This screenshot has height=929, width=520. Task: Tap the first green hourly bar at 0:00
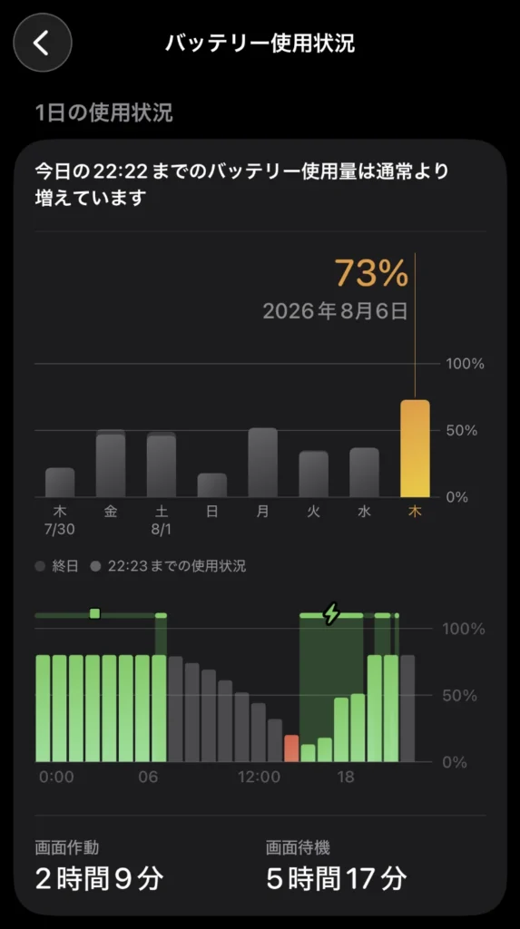(44, 709)
